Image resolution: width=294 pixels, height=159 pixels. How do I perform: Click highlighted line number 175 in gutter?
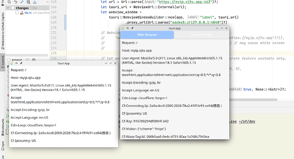pyautogui.click(x=54, y=53)
